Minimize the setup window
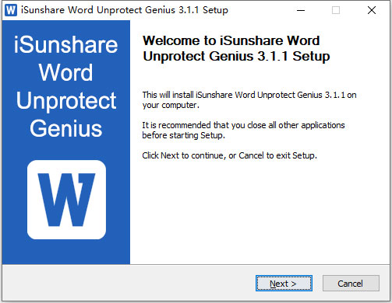 [301, 10]
